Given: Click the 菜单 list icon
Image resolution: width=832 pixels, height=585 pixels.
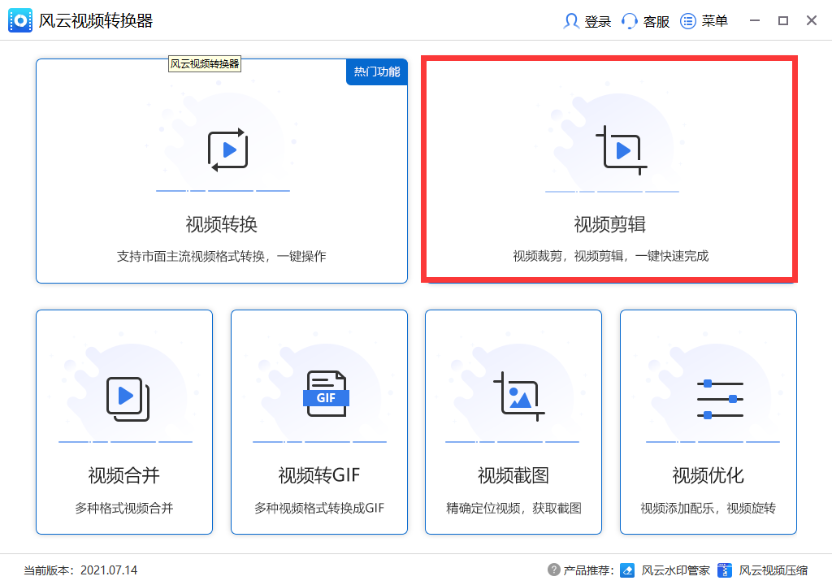Looking at the screenshot, I should pos(688,21).
